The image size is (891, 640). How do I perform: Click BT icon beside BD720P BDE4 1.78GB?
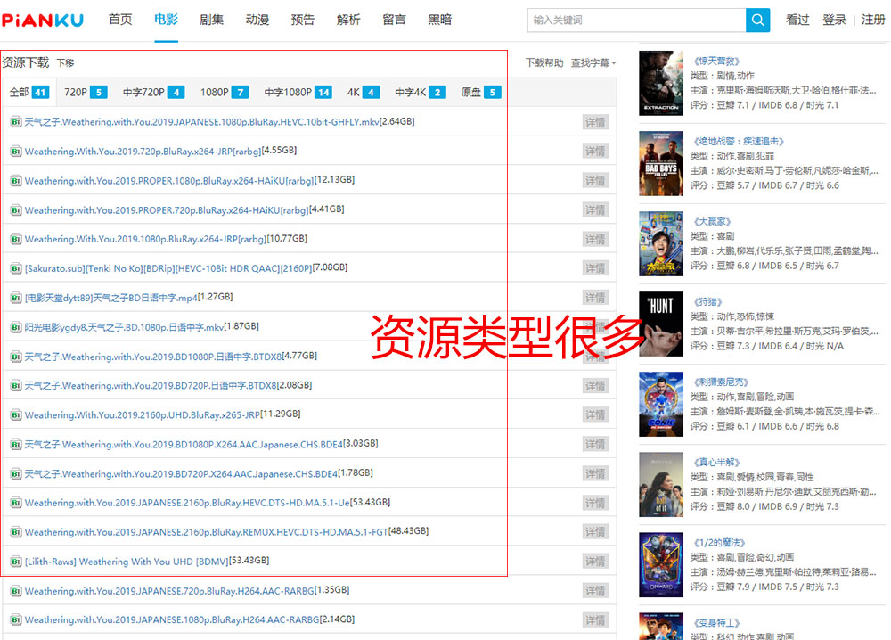click(16, 474)
